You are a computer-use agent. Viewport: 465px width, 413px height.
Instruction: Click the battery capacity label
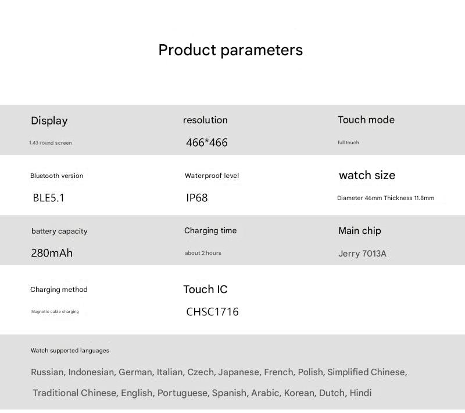coord(59,231)
